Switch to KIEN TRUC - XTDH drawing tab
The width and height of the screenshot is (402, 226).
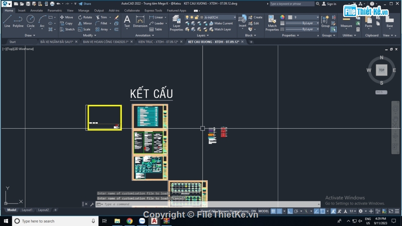[x=158, y=41]
